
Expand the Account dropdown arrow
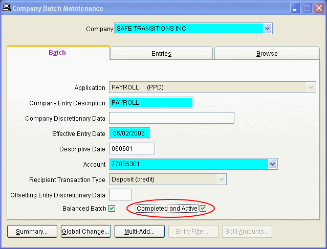point(272,164)
